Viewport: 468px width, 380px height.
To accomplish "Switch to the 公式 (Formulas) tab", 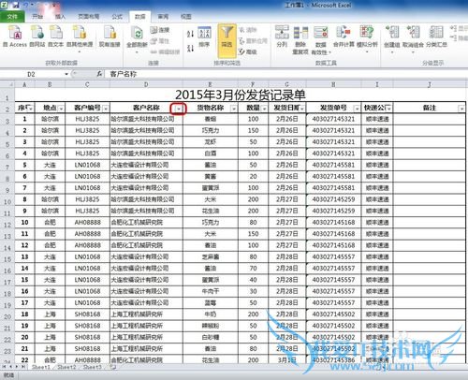I will pyautogui.click(x=117, y=17).
